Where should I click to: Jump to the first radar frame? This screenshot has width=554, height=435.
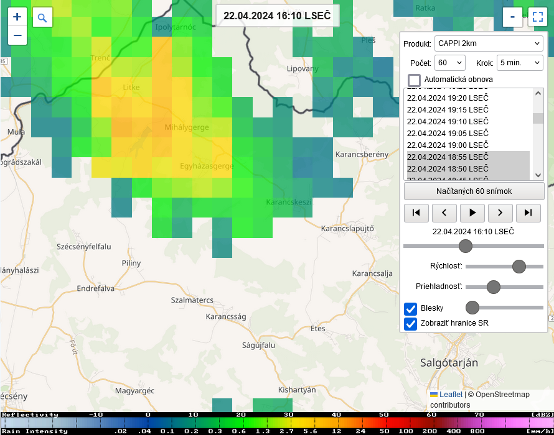(x=416, y=213)
